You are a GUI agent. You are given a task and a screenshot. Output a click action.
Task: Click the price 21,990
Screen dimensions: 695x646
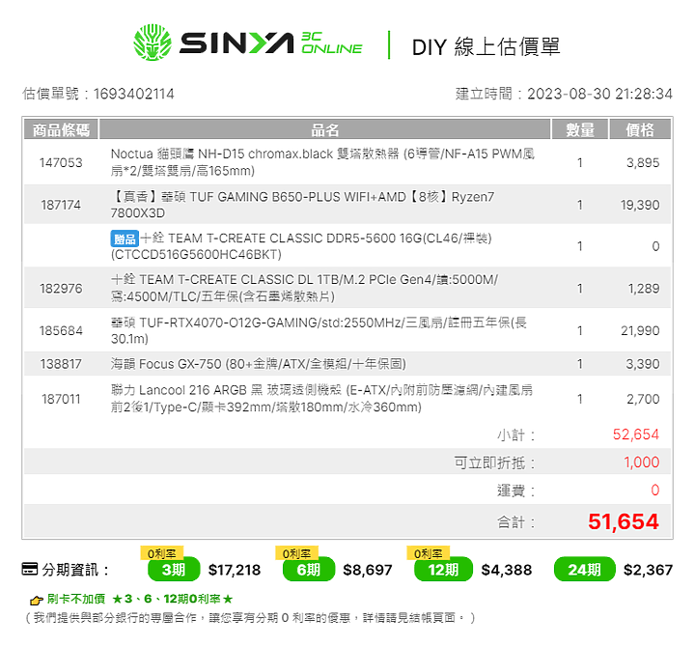click(x=640, y=331)
